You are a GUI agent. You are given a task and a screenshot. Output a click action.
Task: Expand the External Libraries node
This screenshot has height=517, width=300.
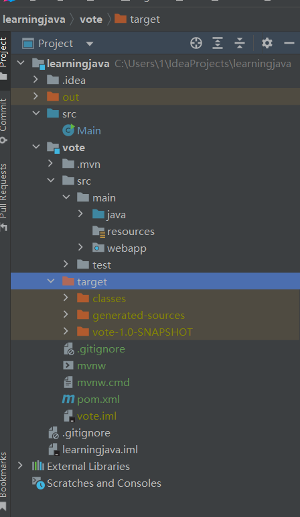click(20, 466)
